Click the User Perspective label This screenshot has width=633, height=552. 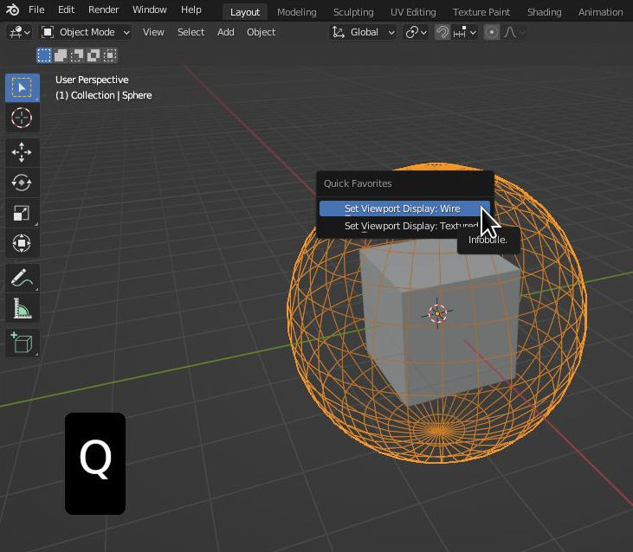click(x=92, y=80)
